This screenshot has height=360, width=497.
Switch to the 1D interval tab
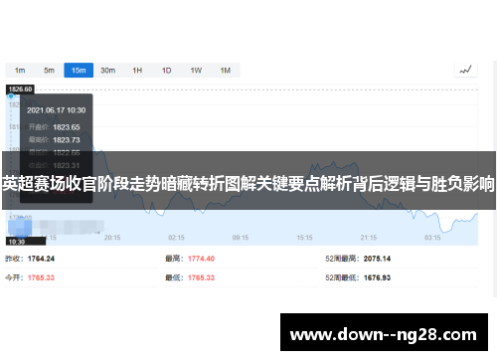point(166,71)
